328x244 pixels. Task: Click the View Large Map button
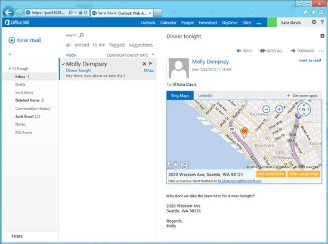[304, 174]
